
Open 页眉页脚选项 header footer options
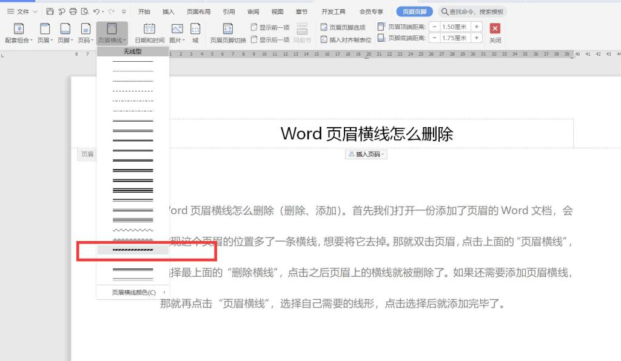pos(343,27)
